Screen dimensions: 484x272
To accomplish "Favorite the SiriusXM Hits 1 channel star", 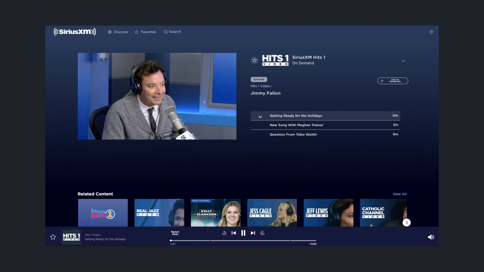I will coord(254,60).
